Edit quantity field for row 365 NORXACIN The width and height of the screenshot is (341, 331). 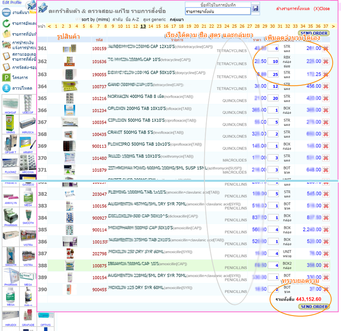coord(273,98)
